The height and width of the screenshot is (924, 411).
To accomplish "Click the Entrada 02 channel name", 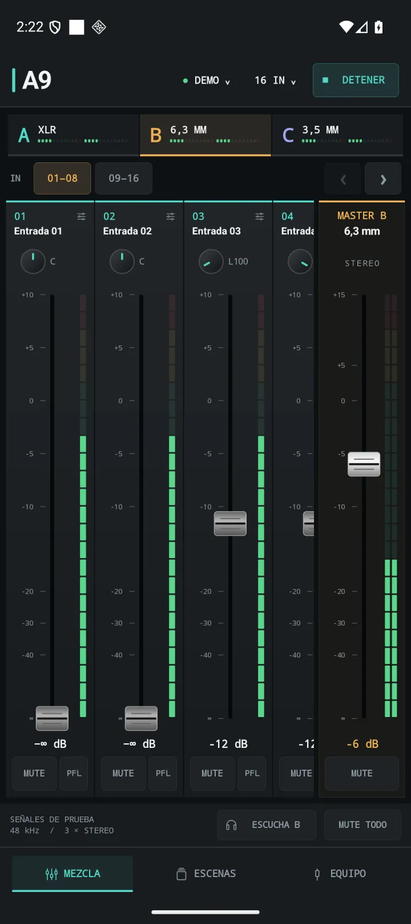I will pos(127,231).
